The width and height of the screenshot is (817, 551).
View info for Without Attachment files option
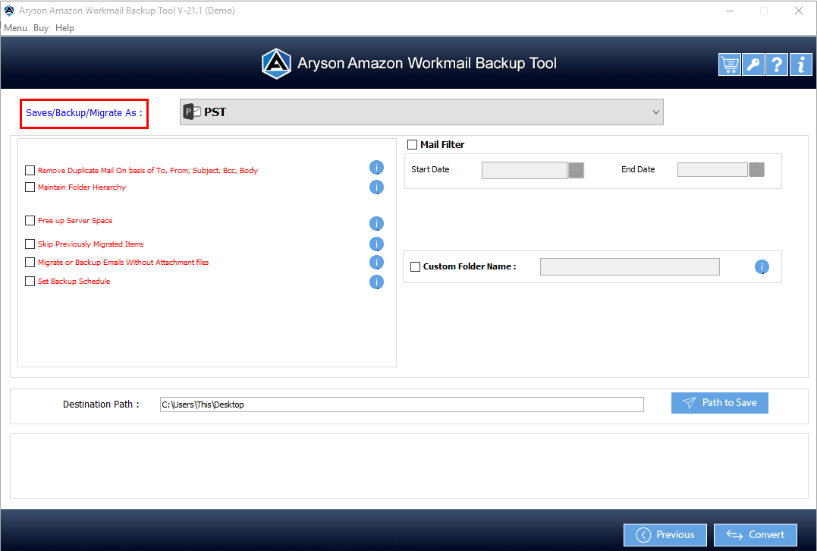coord(376,262)
